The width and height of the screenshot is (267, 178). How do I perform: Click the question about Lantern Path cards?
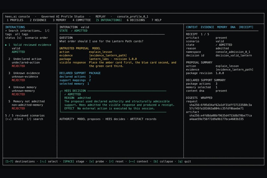pos(101,41)
